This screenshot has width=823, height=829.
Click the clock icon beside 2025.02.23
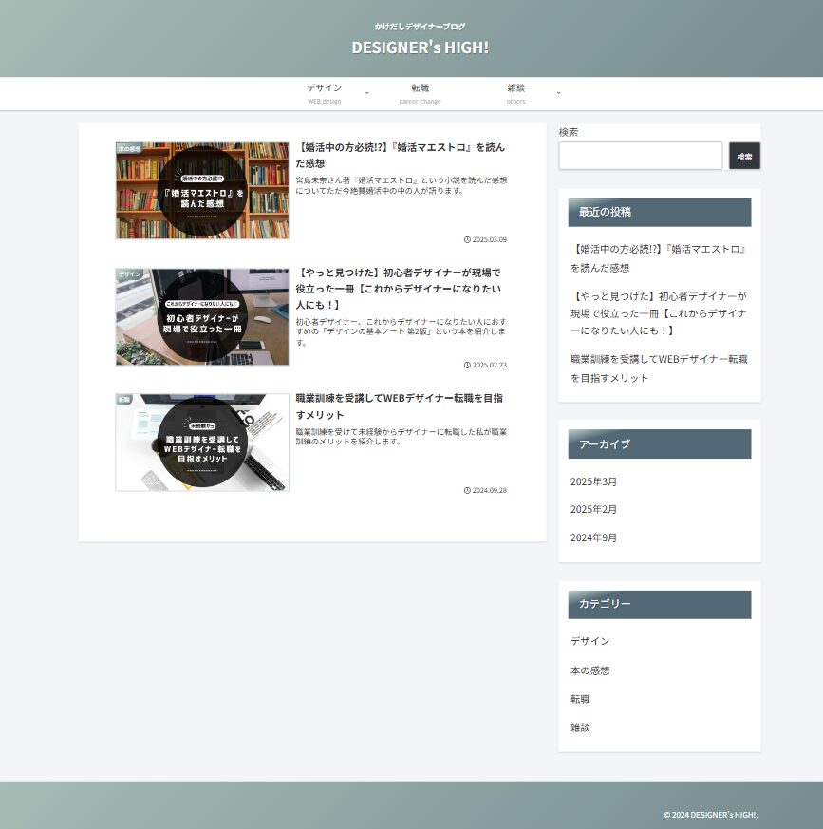[467, 365]
